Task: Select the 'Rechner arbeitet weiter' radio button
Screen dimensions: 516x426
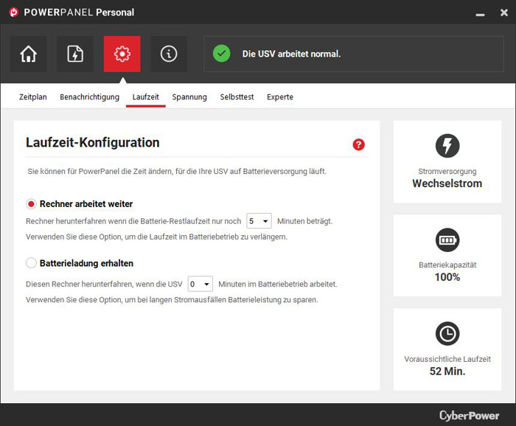Action: click(31, 204)
